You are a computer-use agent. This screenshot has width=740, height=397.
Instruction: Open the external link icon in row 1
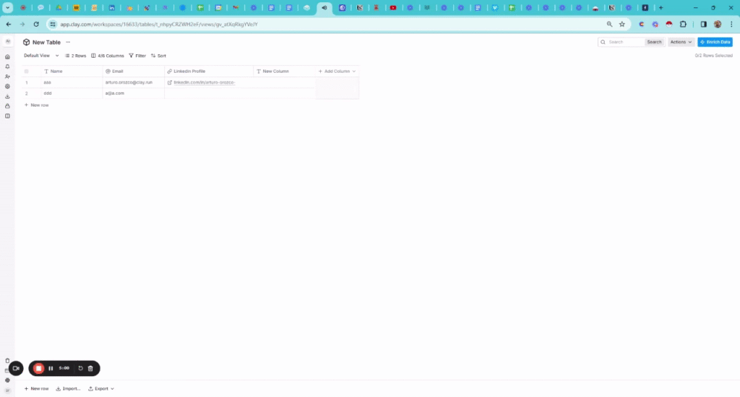click(169, 82)
